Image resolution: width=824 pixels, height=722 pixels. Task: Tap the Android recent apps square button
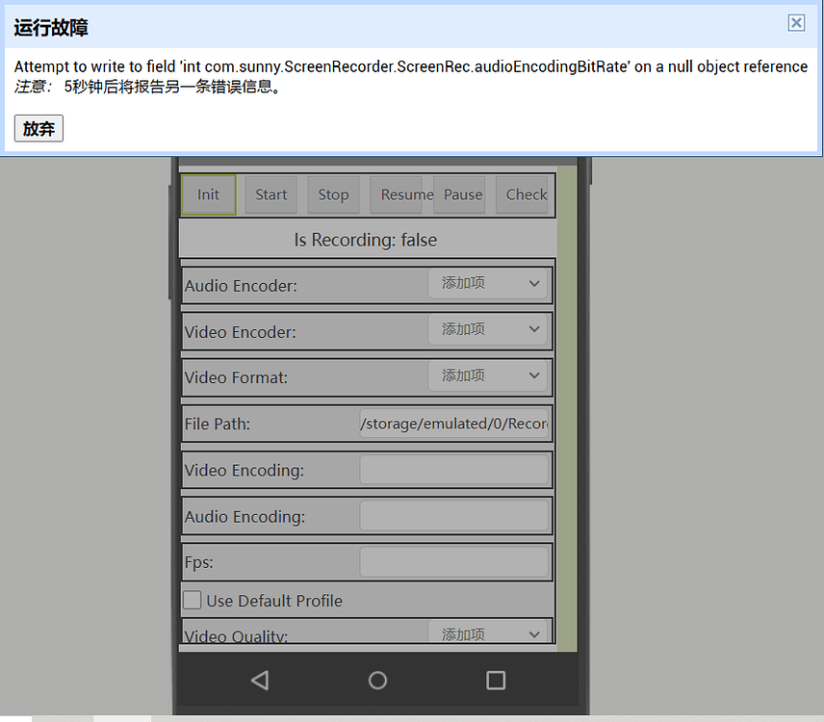click(x=496, y=681)
